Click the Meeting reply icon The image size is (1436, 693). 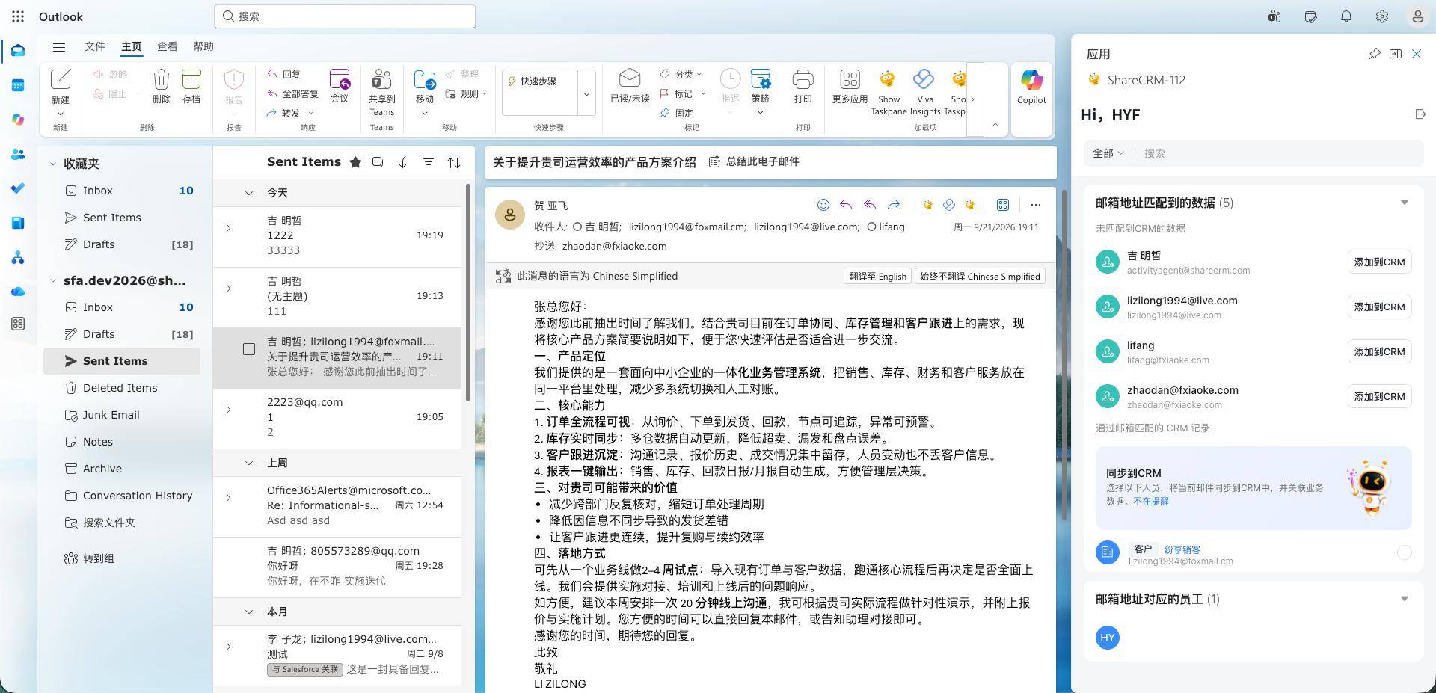tap(340, 79)
